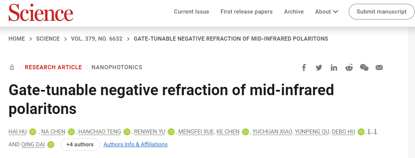Screen dimensions: 415x158
Task: Share article on Facebook
Action: (x=304, y=68)
